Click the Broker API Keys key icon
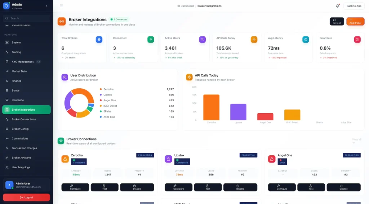The width and height of the screenshot is (369, 204). coord(7,158)
